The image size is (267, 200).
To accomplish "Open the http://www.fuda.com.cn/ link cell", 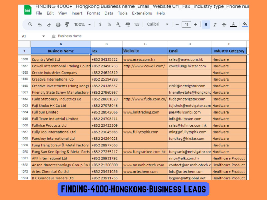I will click(145, 99).
